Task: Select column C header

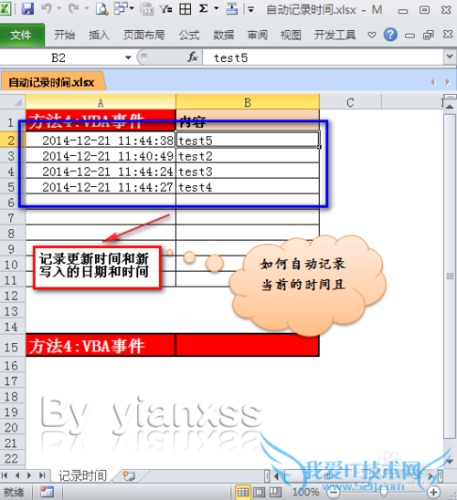Action: tap(350, 102)
